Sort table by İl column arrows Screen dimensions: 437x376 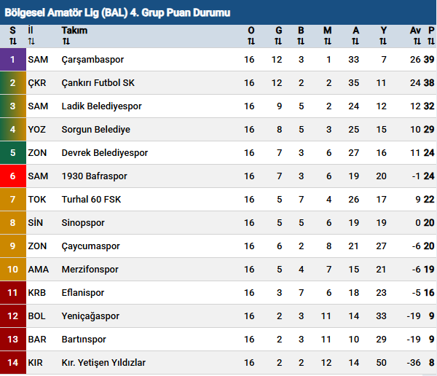[x=31, y=41]
